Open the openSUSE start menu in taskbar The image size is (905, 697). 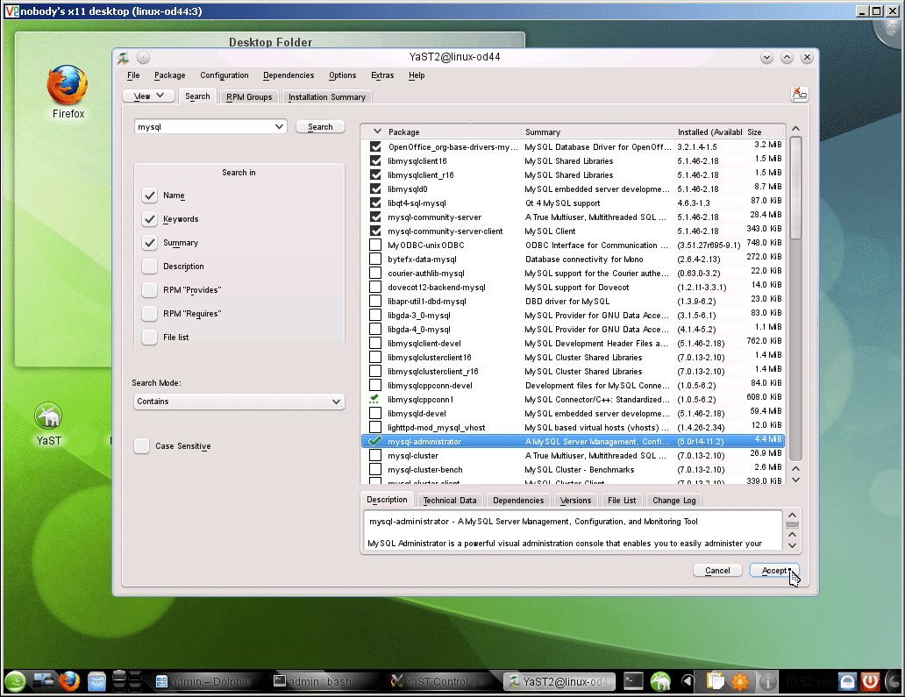16,682
